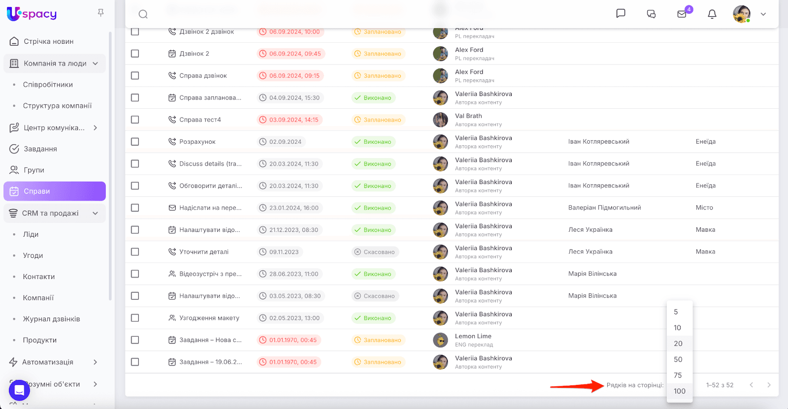This screenshot has height=409, width=788.
Task: Select the checkbox for Дзвінок 2 дзвінок
Action: 135,31
